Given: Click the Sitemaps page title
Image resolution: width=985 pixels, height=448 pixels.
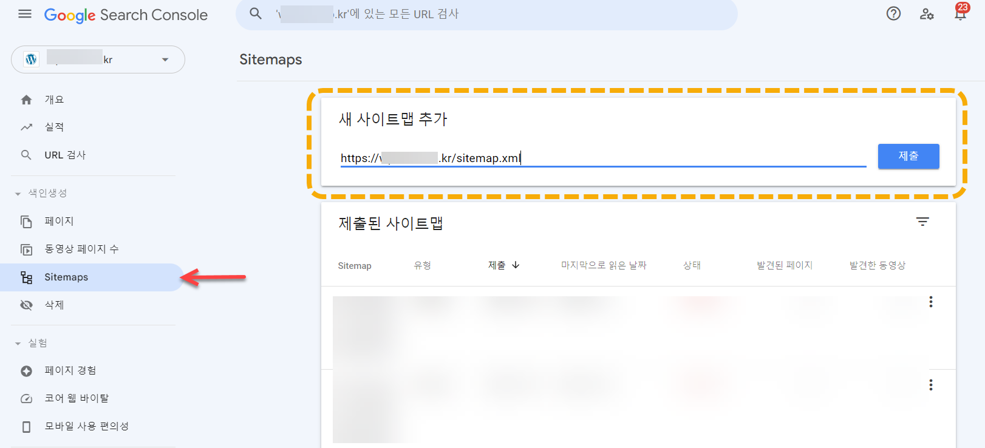Looking at the screenshot, I should click(271, 59).
